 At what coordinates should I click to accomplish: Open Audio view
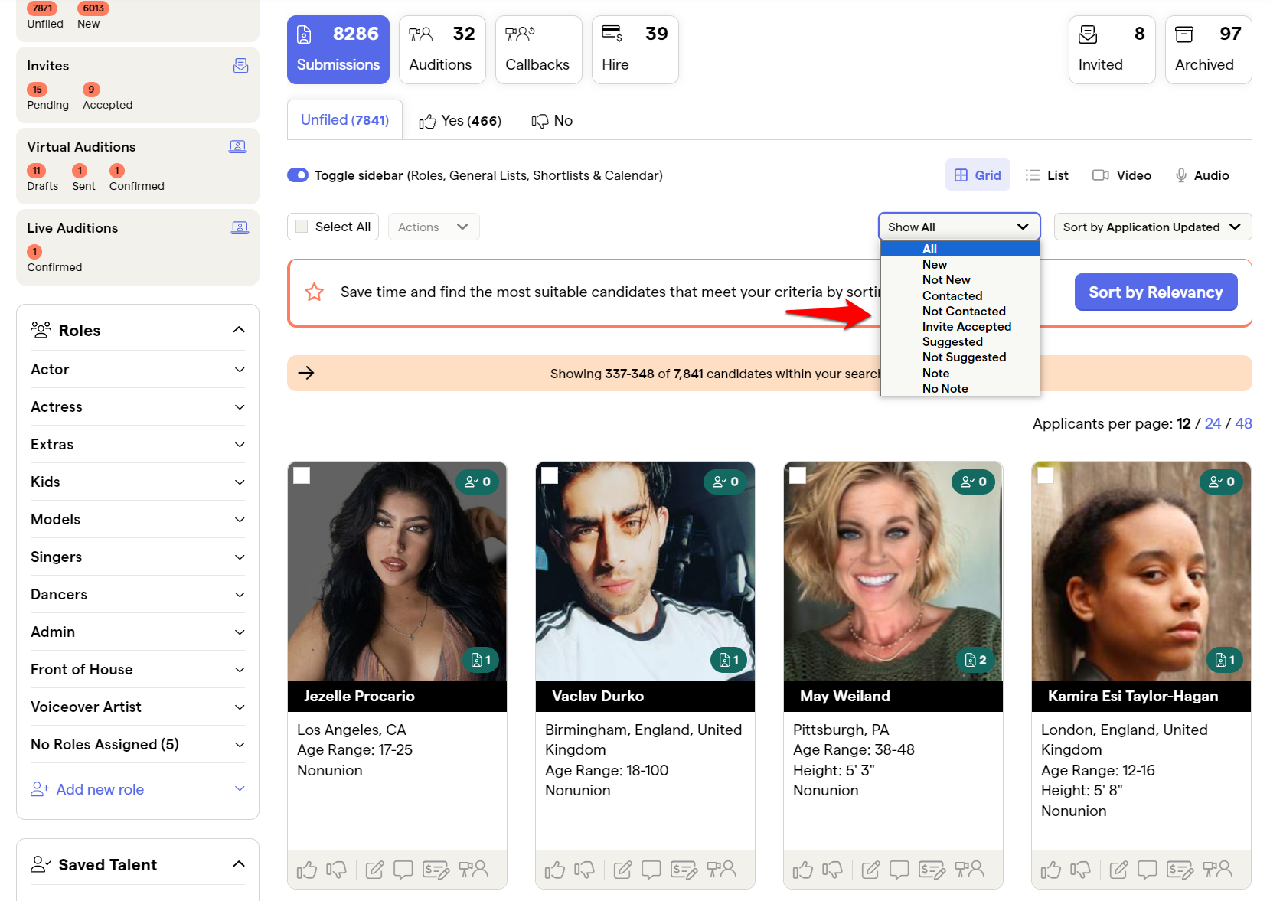[x=1201, y=175]
